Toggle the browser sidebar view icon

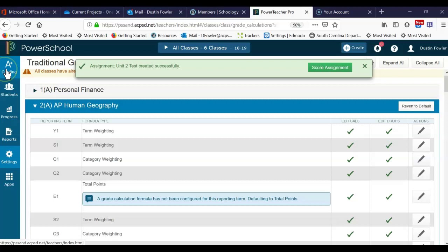coord(395,25)
